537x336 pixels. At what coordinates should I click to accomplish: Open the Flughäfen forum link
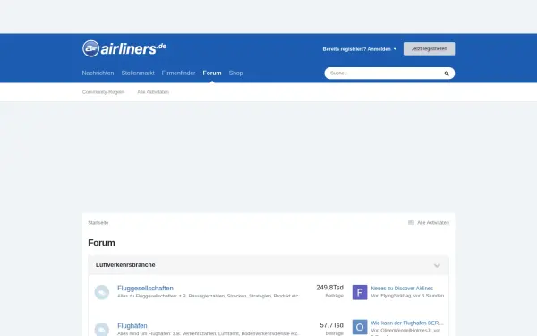pyautogui.click(x=132, y=326)
